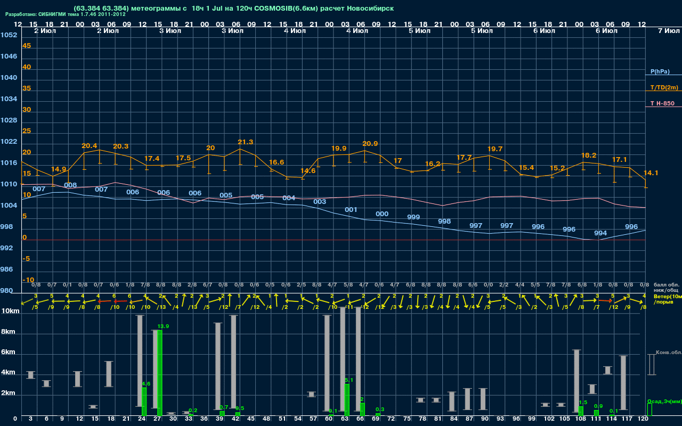Click the 14.9 temperature value
Viewport: 682px width, 426px height.
59,169
